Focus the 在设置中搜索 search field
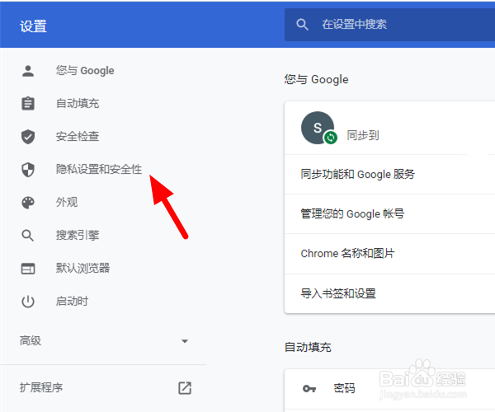 (x=390, y=25)
